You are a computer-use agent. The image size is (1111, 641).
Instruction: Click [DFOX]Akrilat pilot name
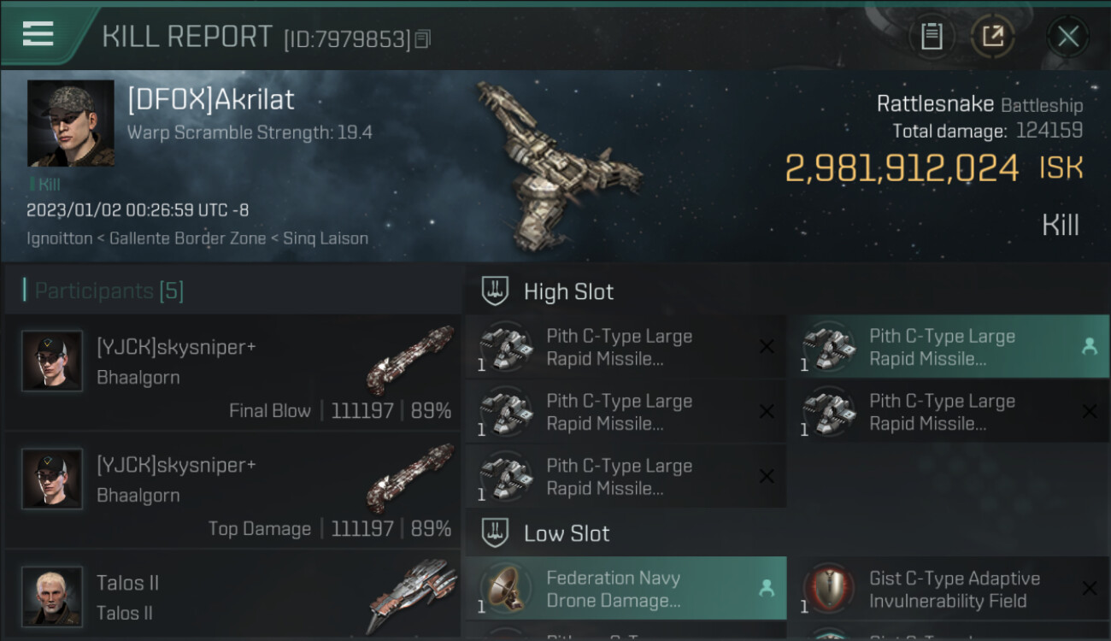(x=210, y=99)
